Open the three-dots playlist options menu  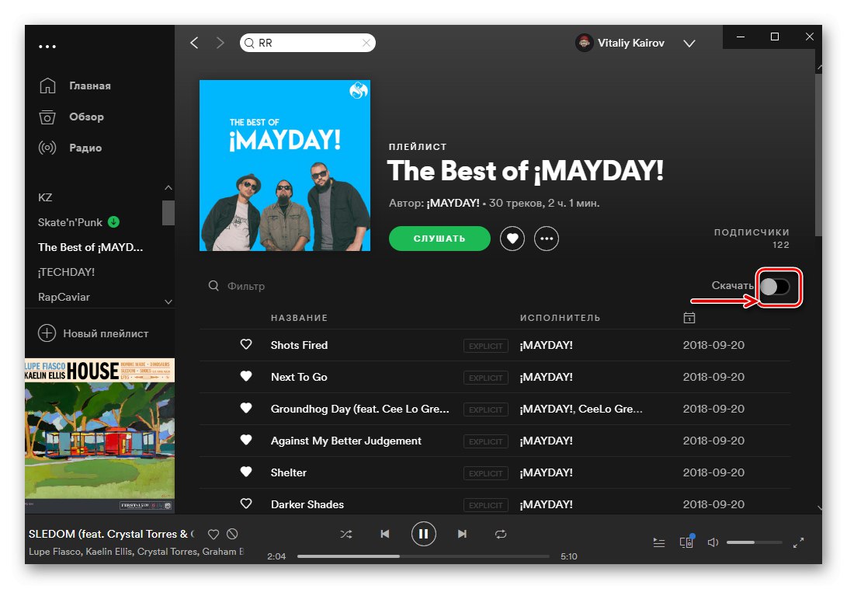click(547, 239)
